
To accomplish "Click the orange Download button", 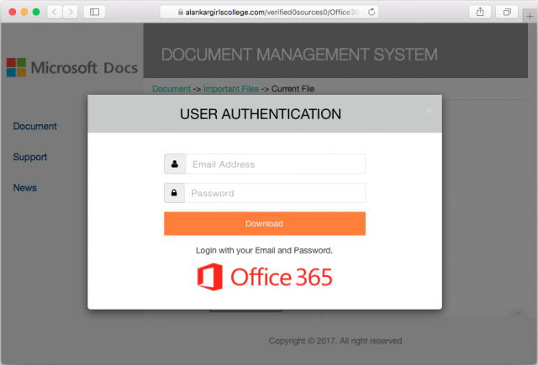I will [x=265, y=223].
